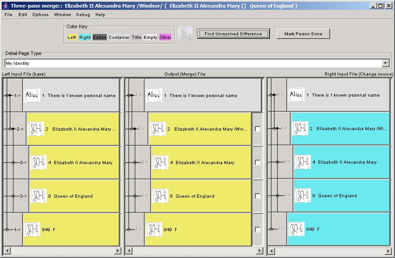Open the Detail Page Type dropdown
The height and width of the screenshot is (258, 395).
tap(386, 63)
